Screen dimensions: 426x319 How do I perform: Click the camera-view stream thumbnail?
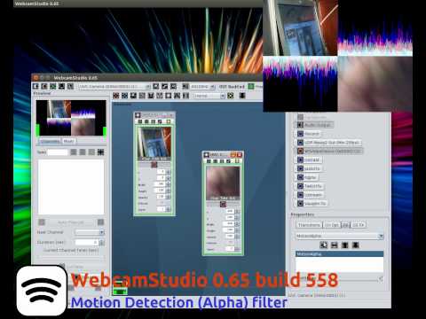coord(154,144)
